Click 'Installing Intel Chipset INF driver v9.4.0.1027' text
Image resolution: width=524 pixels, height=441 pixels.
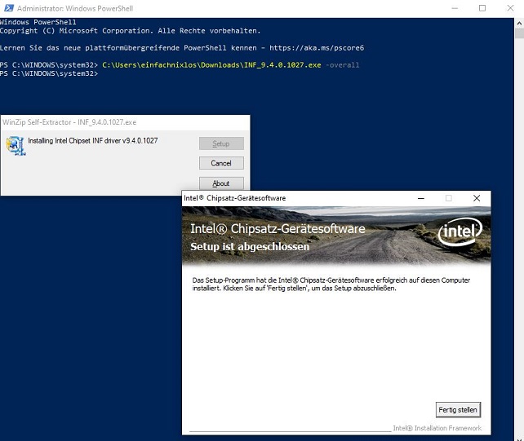92,140
